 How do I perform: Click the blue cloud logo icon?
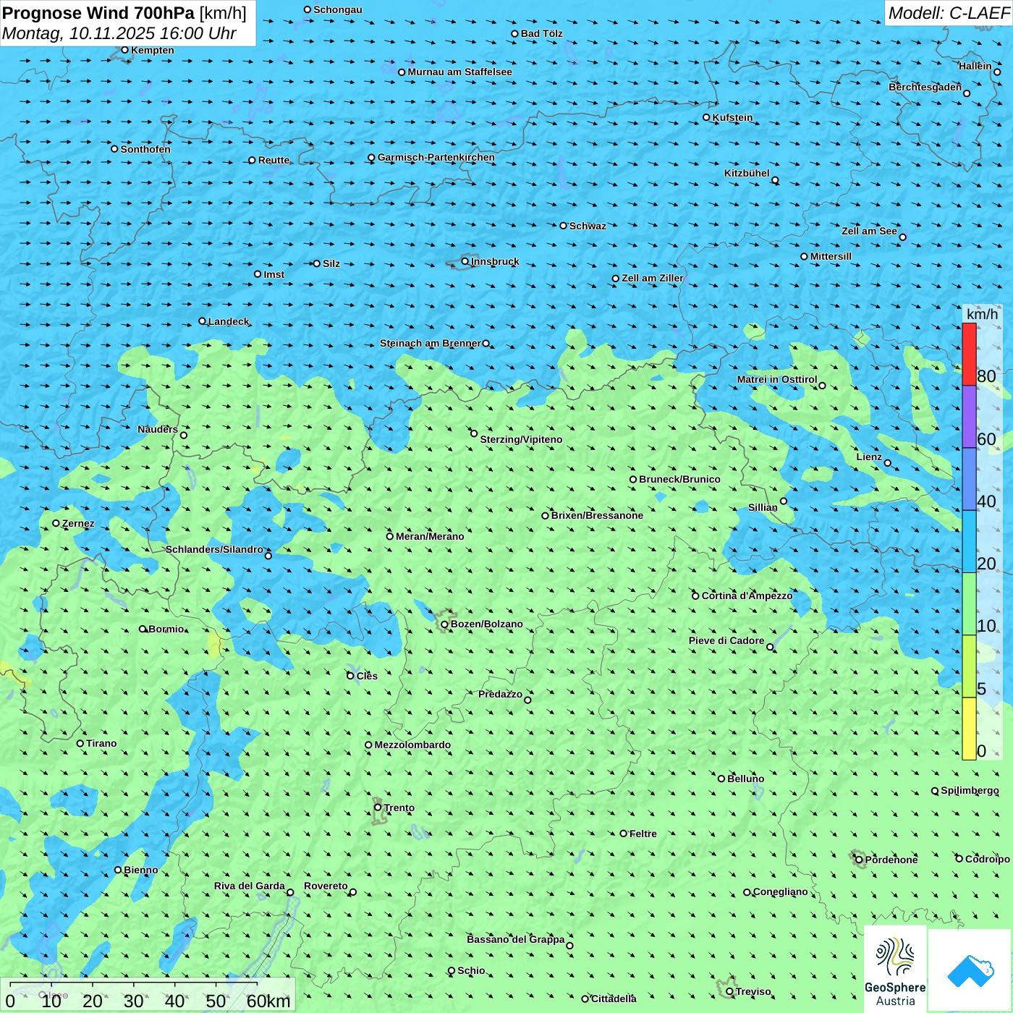click(970, 970)
